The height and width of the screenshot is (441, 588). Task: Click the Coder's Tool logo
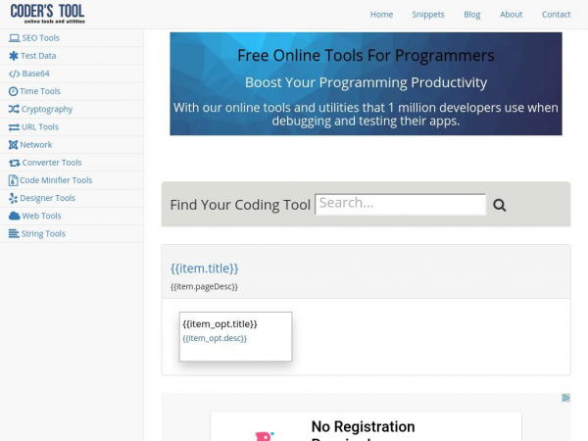coord(48,14)
